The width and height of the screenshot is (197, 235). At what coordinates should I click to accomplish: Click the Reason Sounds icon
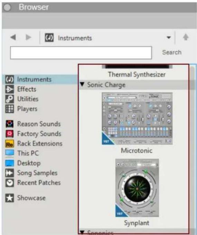click(10, 124)
